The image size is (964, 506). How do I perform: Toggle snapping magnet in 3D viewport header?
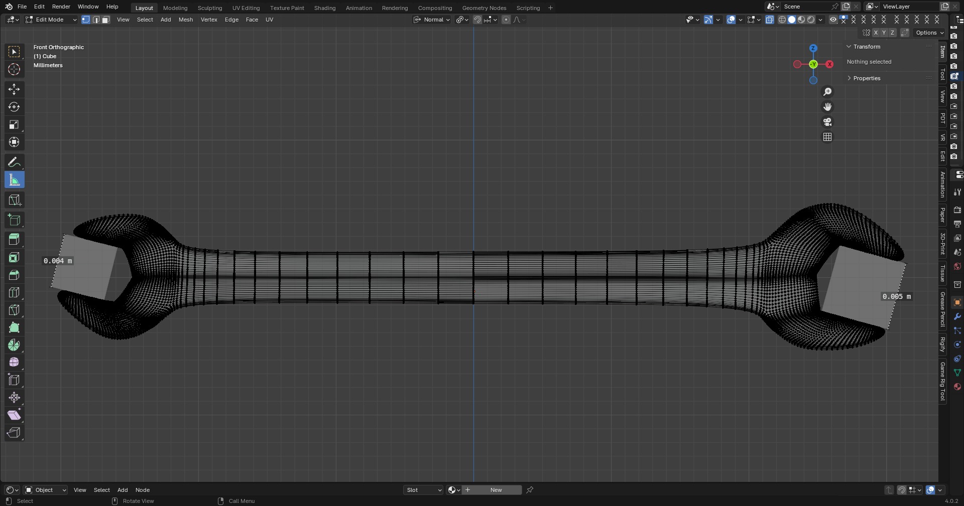click(477, 20)
